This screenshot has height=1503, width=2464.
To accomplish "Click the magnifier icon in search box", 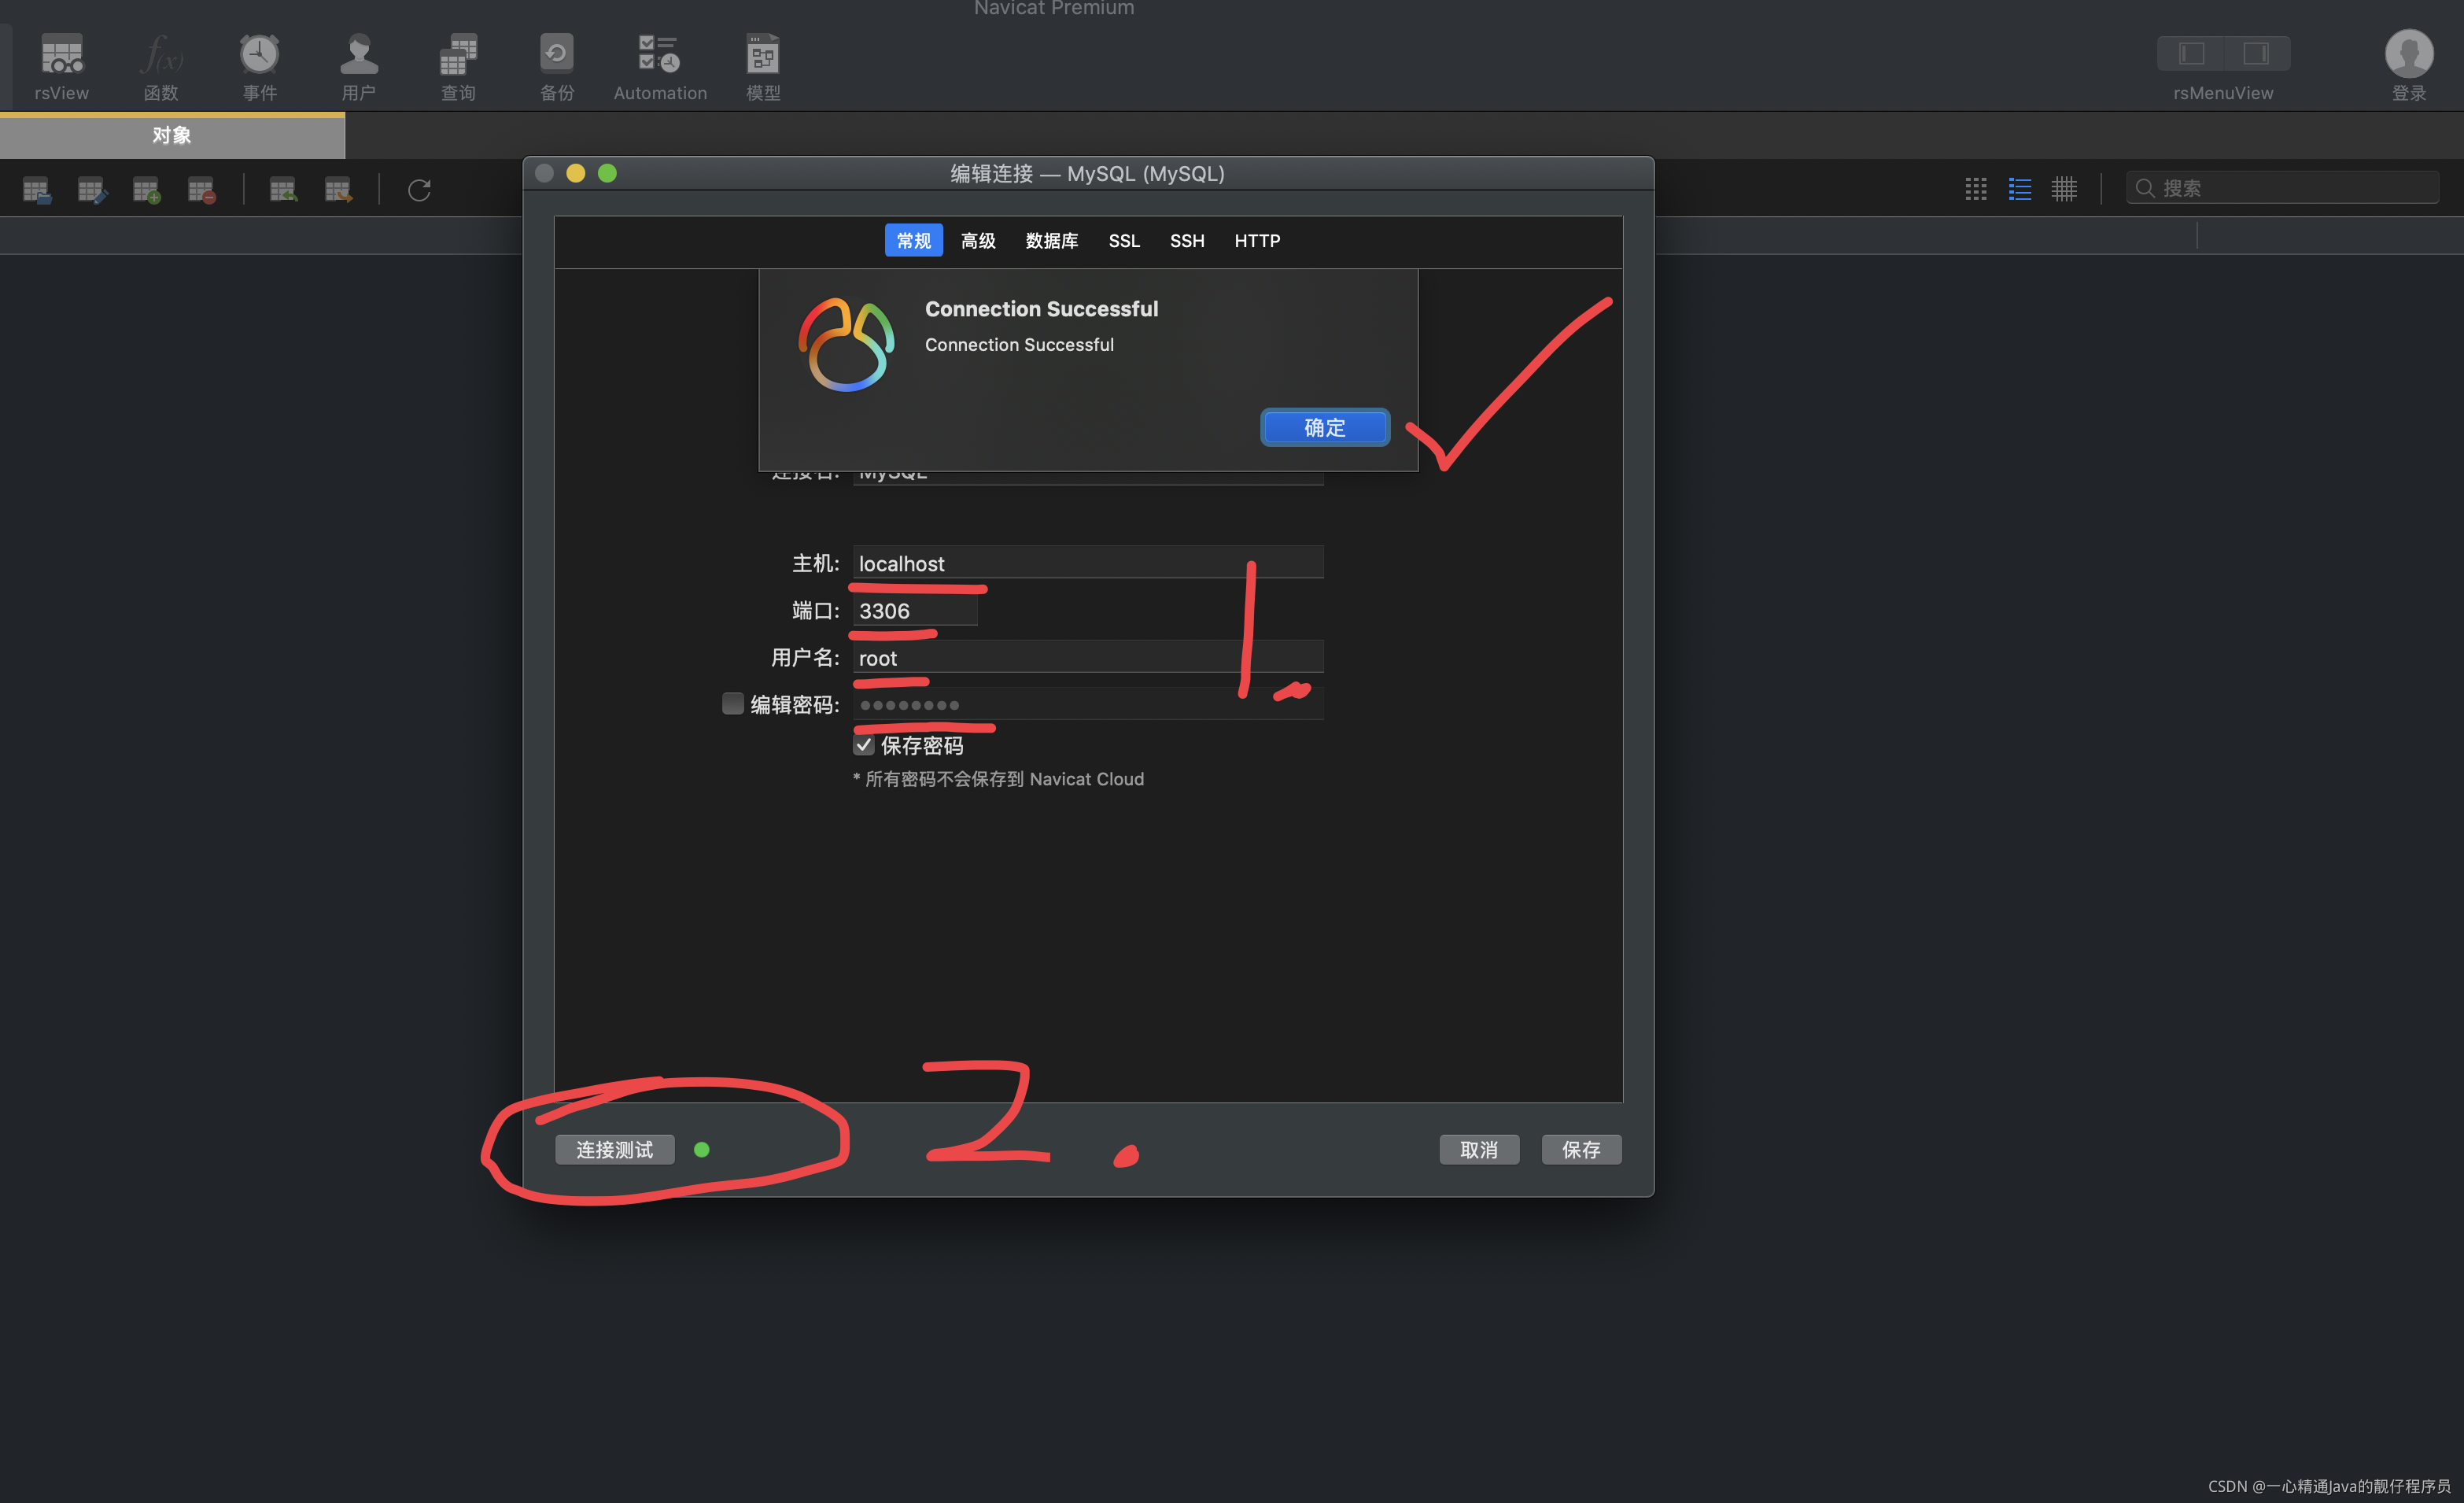I will point(2145,188).
